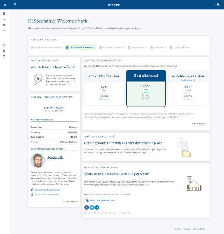Click the Overview page title
Viewport: 224px width, 234px height.
(x=114, y=5)
